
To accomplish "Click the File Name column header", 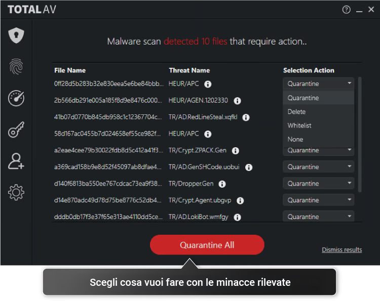I will click(70, 70).
